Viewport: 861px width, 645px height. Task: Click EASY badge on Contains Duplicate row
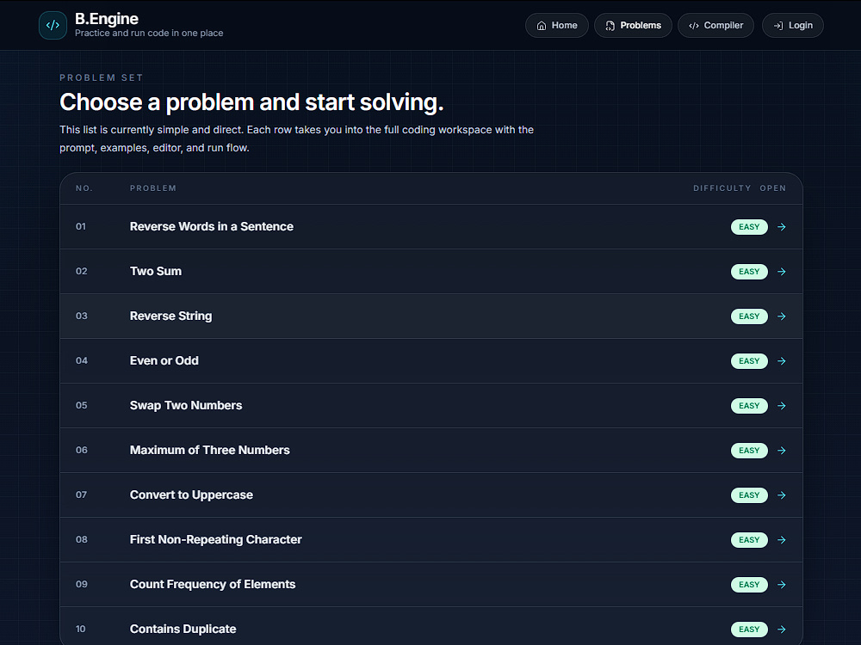(749, 630)
